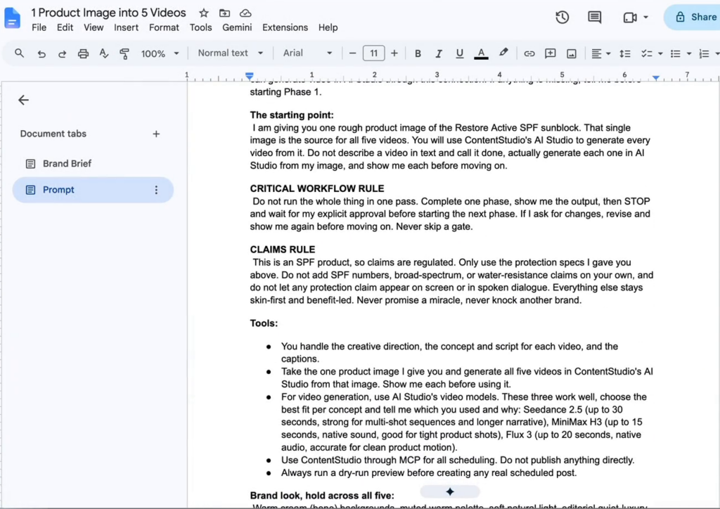This screenshot has height=509, width=720.
Task: Click the CLAIMS RULE heading
Action: click(x=283, y=250)
